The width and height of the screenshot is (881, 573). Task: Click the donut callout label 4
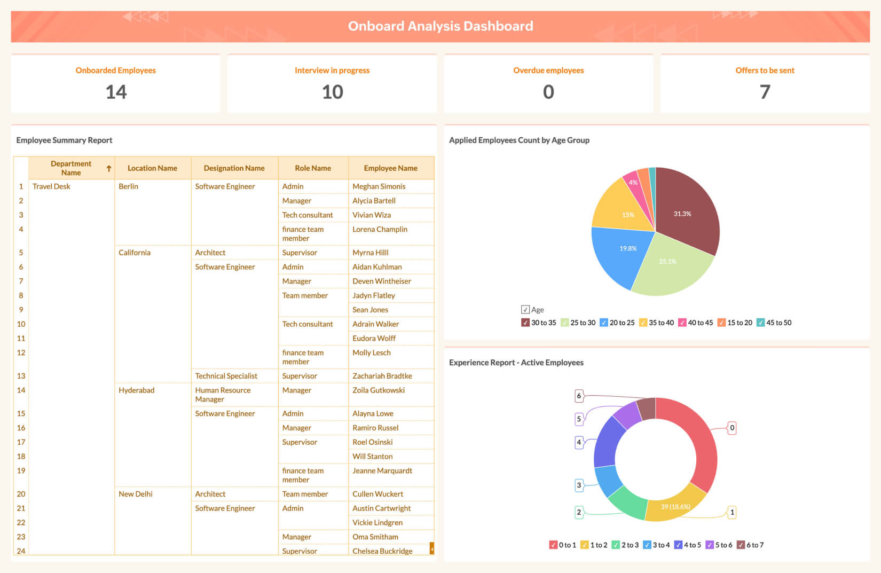point(579,442)
